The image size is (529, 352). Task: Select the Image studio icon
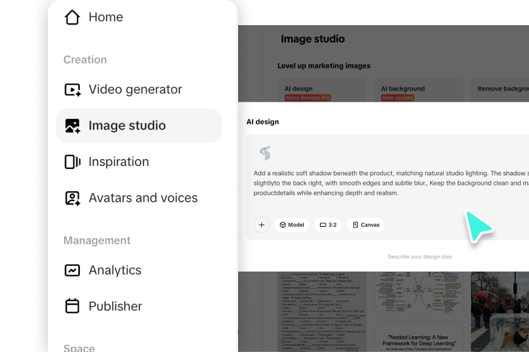click(72, 126)
